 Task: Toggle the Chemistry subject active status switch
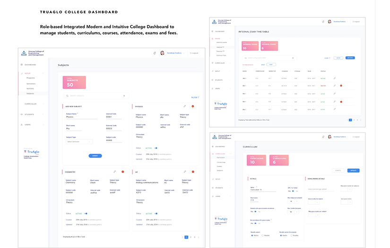pos(86,214)
